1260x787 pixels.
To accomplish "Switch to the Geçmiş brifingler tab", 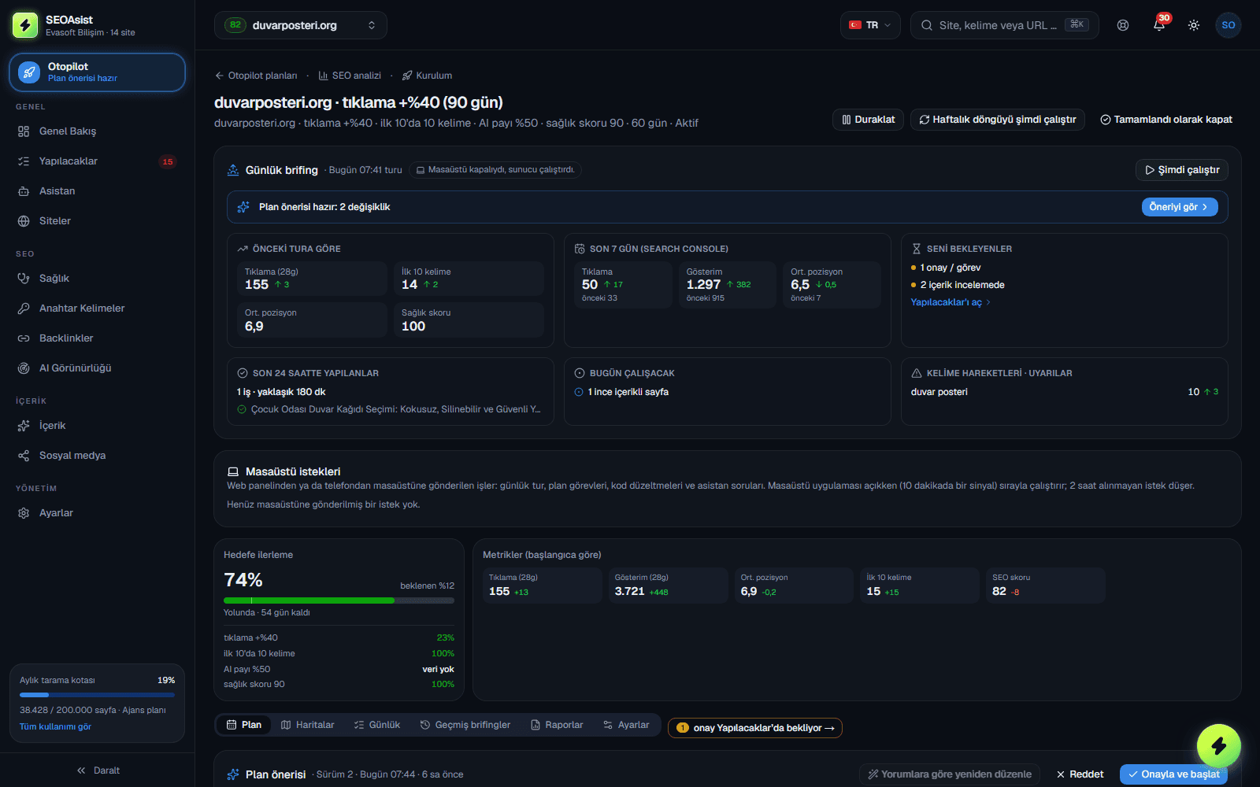I will [465, 725].
